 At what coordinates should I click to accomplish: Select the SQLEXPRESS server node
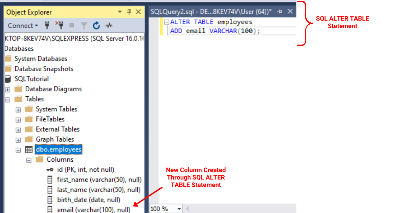coord(74,39)
